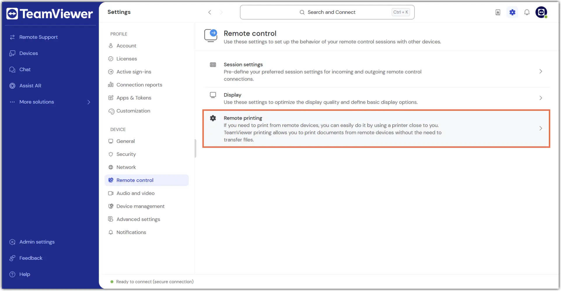Open the Session settings row
This screenshot has height=291, width=561.
[x=376, y=72]
